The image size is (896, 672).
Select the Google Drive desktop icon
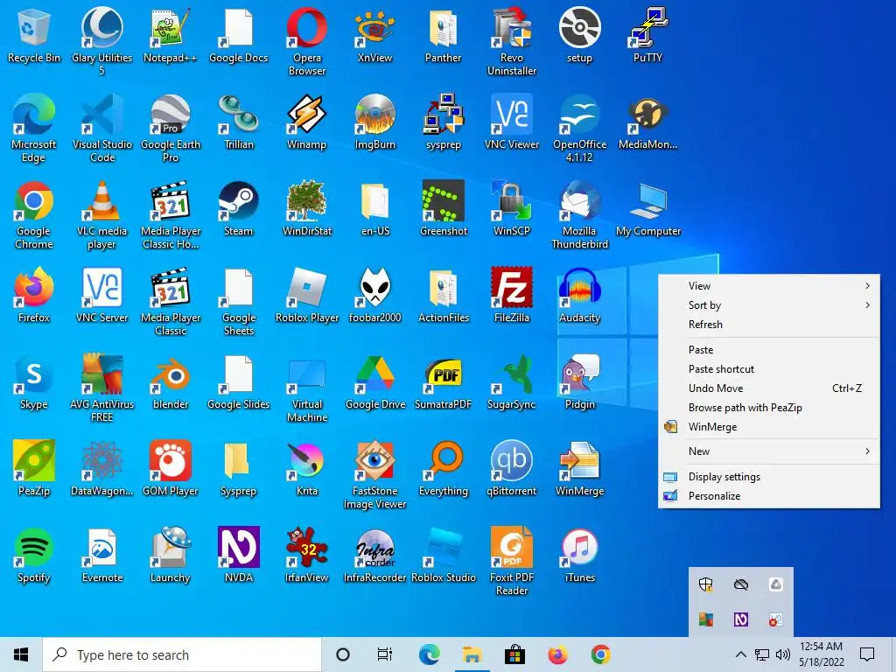coord(374,382)
